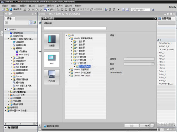
Task: Collapse the 15" 显示屏 folder
Action: click(72, 63)
